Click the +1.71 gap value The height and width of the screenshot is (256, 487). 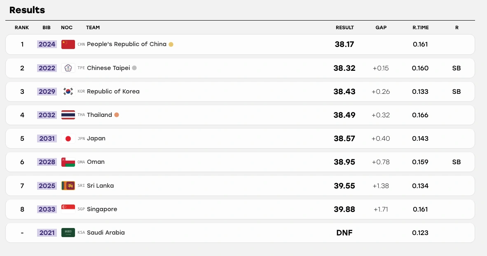381,209
